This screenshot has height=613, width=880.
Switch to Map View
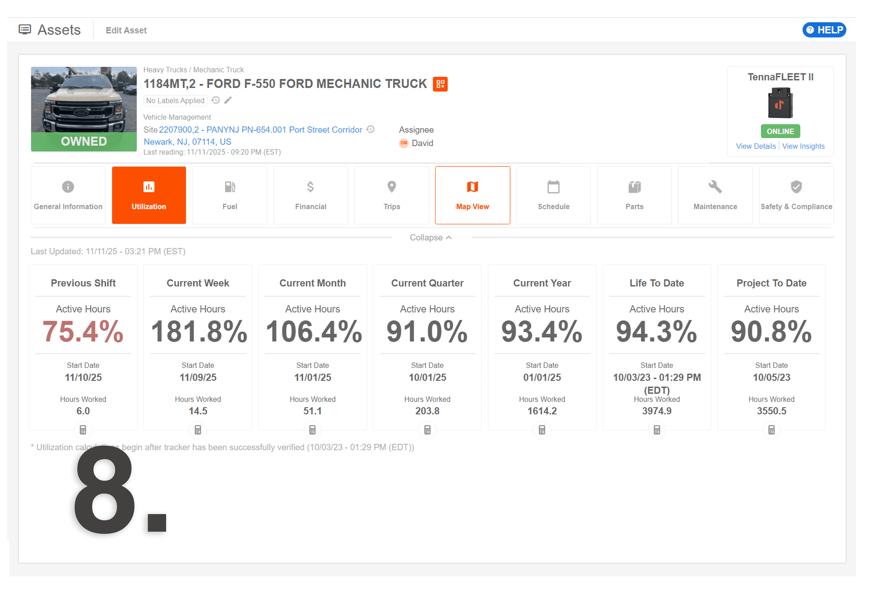point(472,195)
